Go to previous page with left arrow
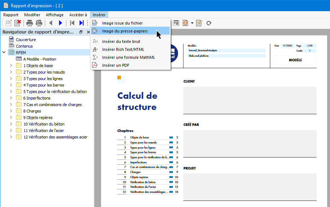Viewport: 330px width, 207px height. tap(51, 23)
